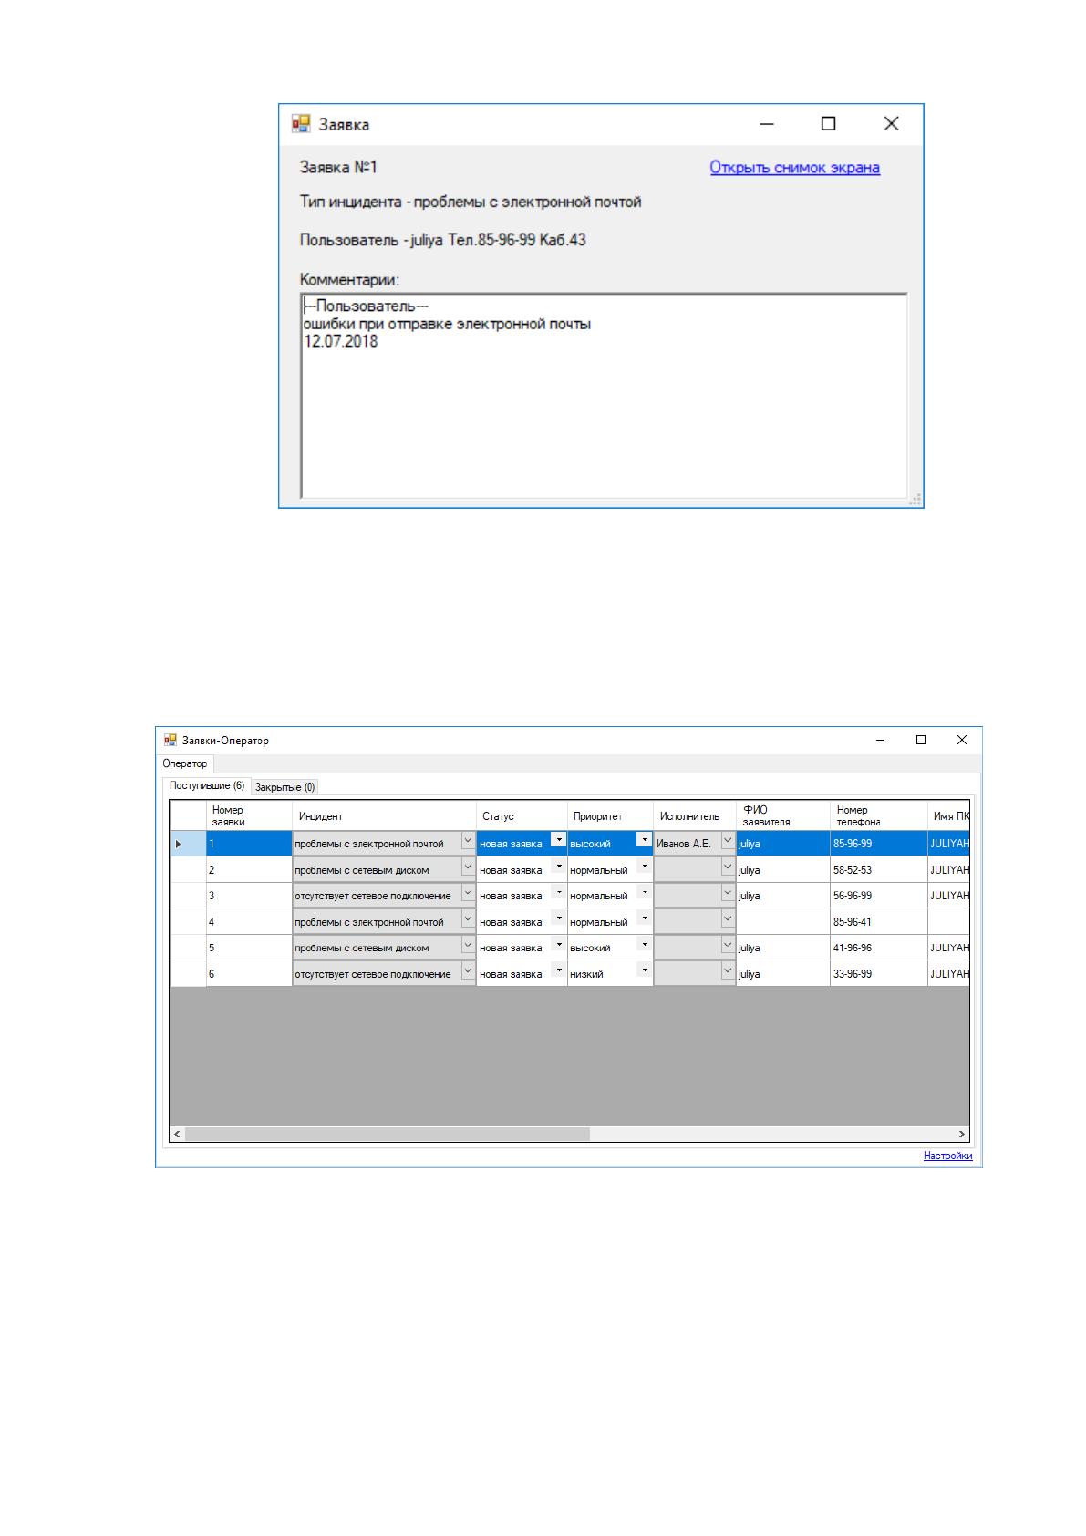Click inside the 'Комментарии' text box
The height and width of the screenshot is (1536, 1086).
[x=604, y=396]
